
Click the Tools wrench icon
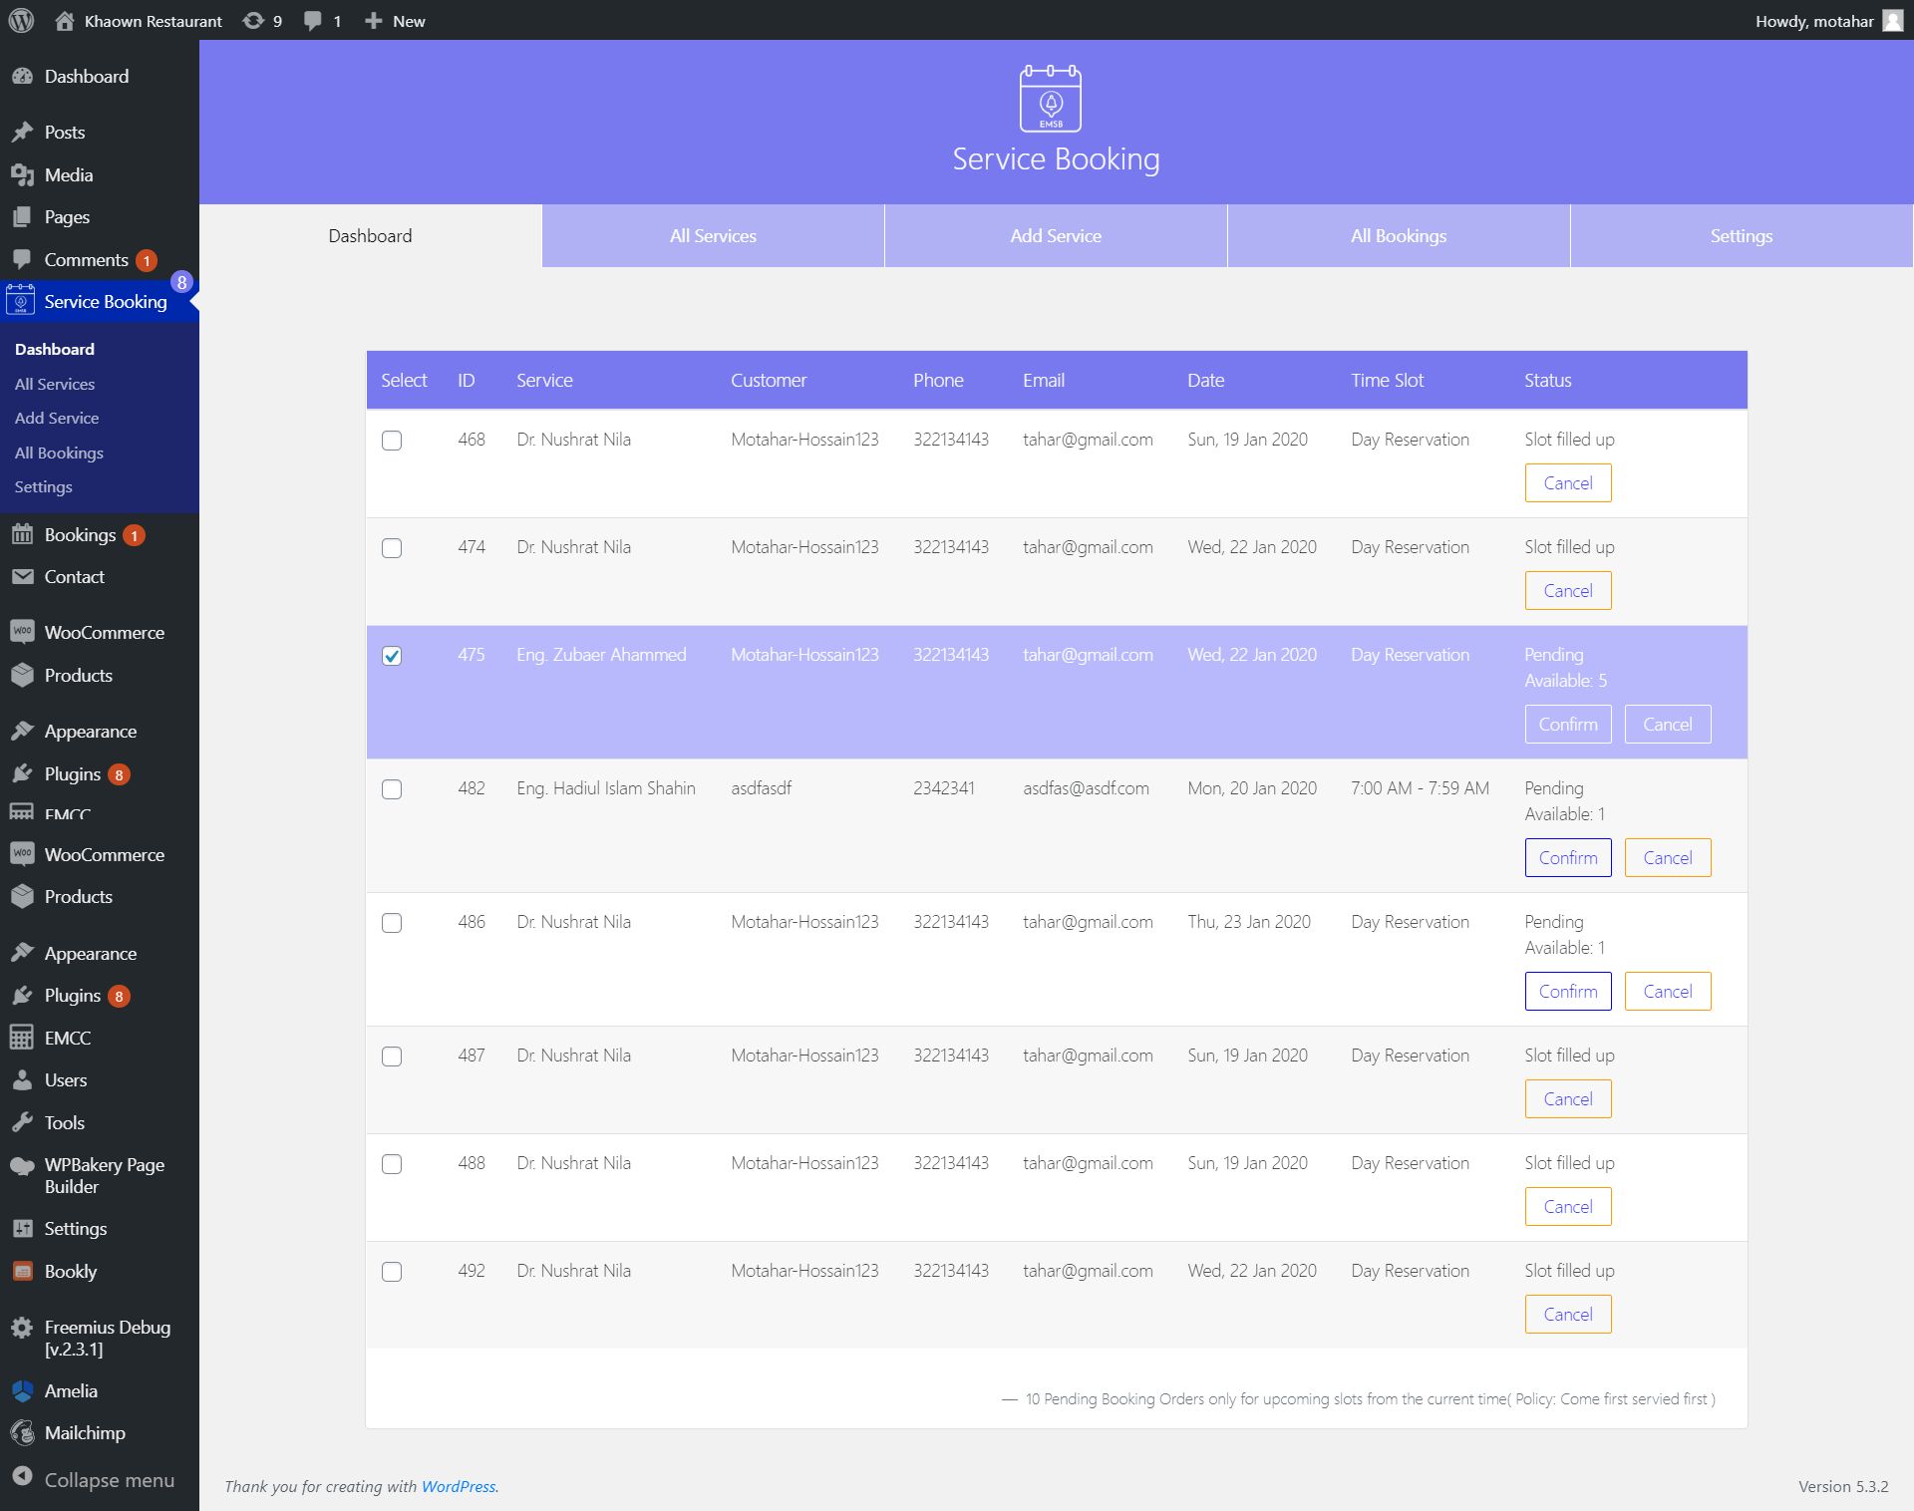coord(22,1122)
